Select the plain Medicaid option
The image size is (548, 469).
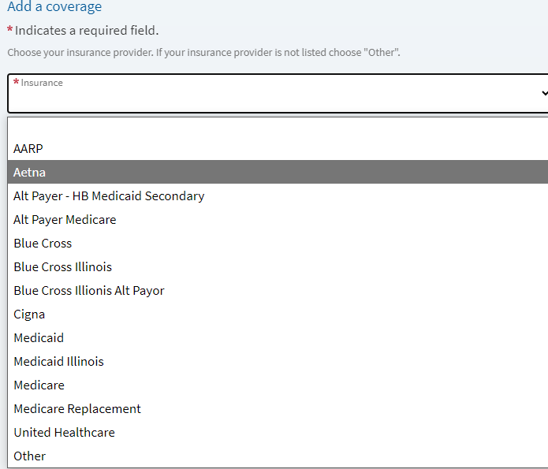tap(278, 337)
